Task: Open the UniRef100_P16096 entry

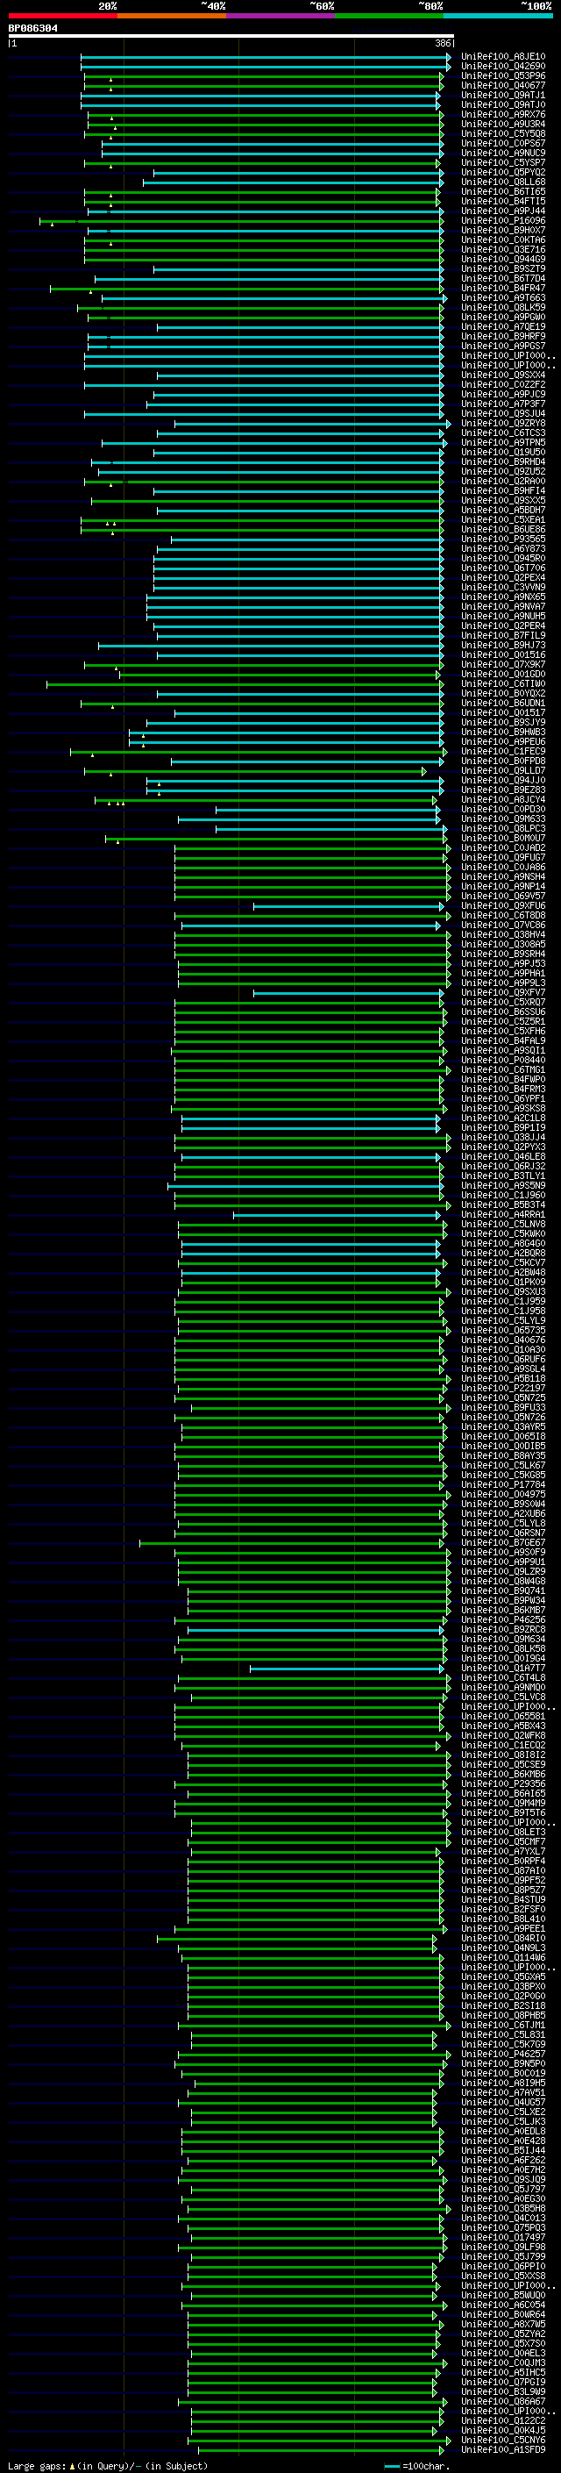Action: (x=503, y=221)
